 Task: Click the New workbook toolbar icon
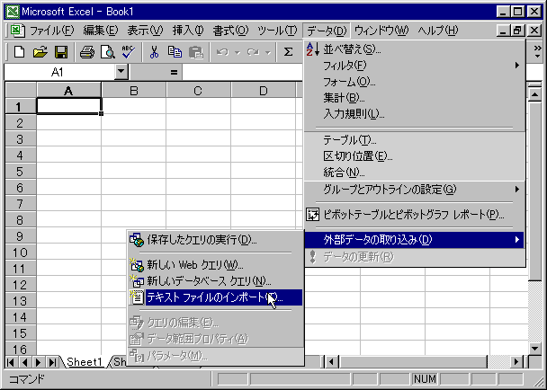(19, 52)
